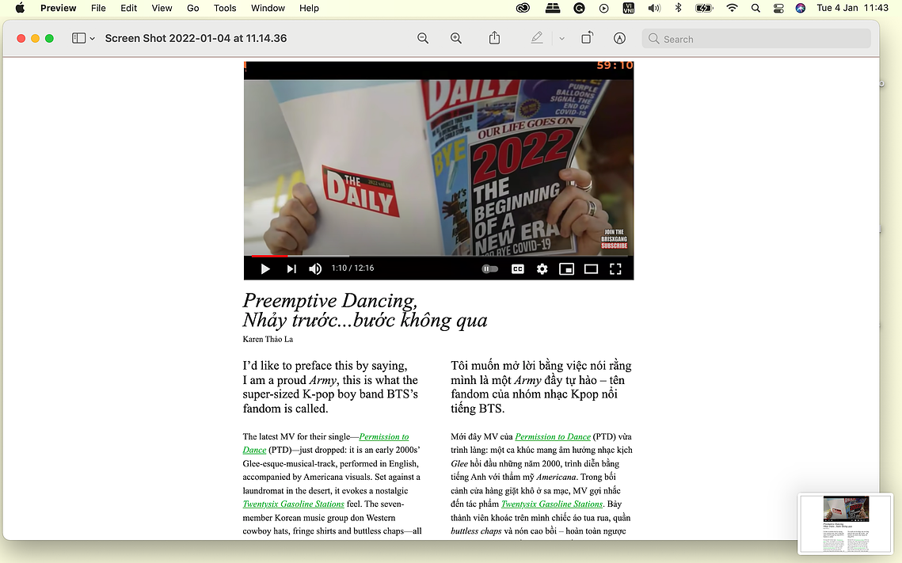902x563 pixels.
Task: Click the video play button
Action: 265,268
